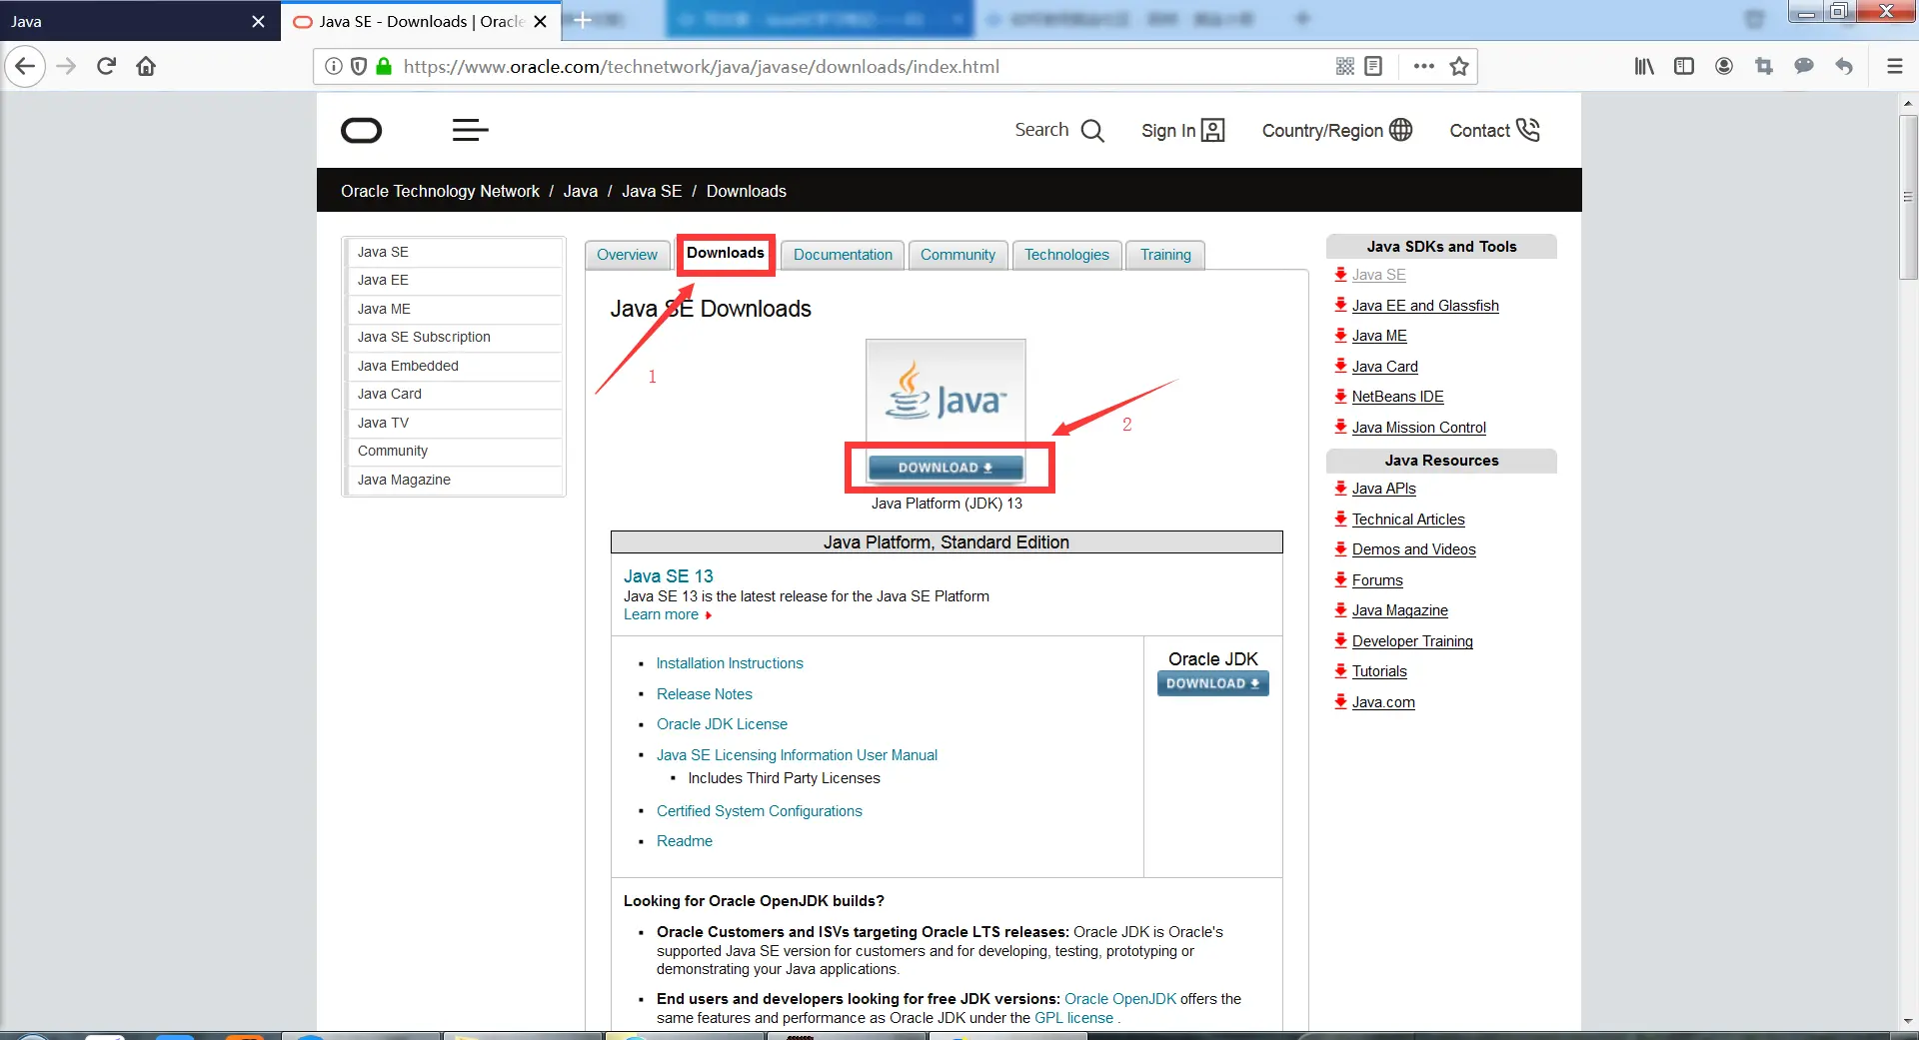Open Contact phone option
Viewport: 1919px width, 1040px height.
(x=1495, y=131)
